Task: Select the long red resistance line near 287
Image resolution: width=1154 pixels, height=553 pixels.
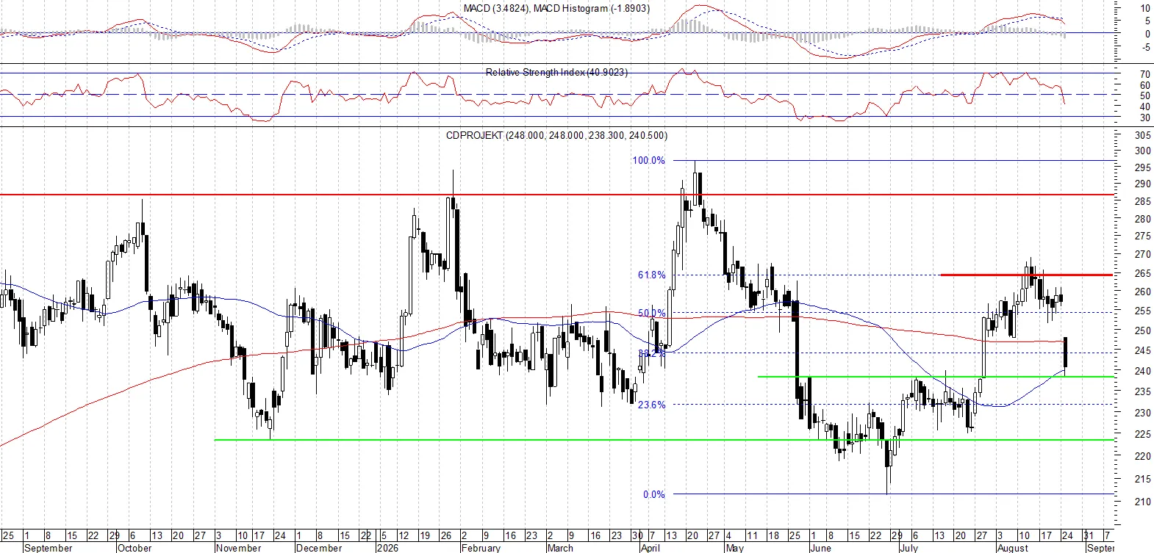Action: pyautogui.click(x=557, y=195)
